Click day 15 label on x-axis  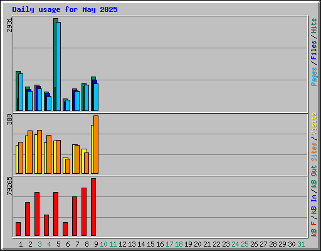[x=150, y=244]
